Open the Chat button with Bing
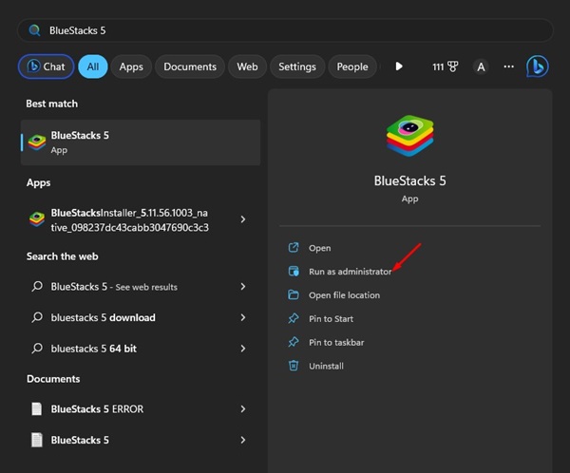570x473 pixels. [x=45, y=66]
